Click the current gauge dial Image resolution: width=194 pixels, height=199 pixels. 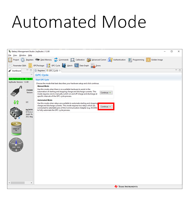click(x=16, y=145)
